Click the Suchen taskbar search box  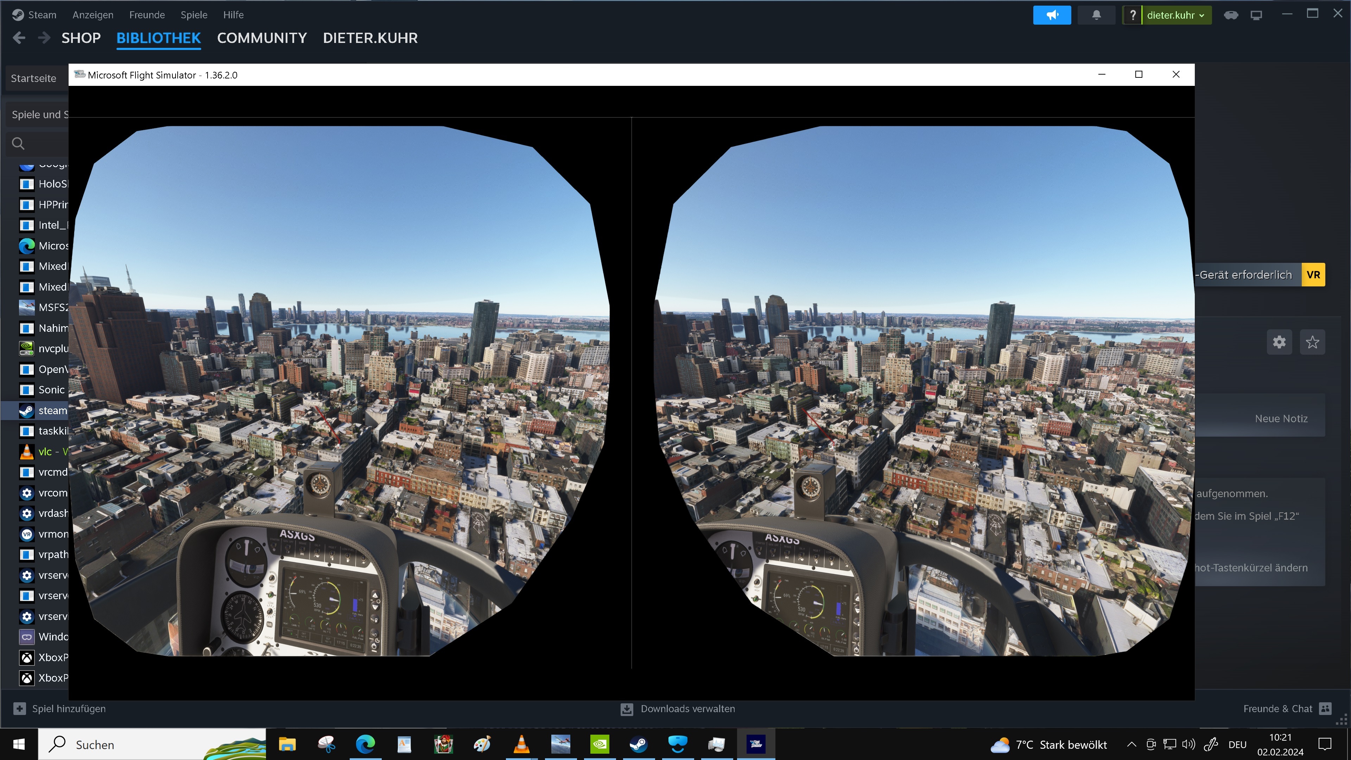(152, 744)
